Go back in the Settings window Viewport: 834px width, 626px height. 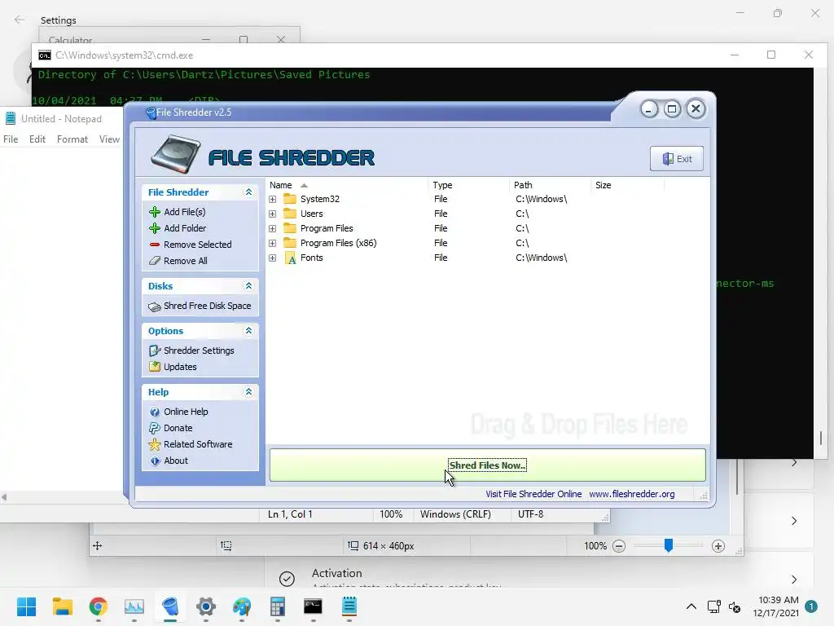click(x=20, y=20)
